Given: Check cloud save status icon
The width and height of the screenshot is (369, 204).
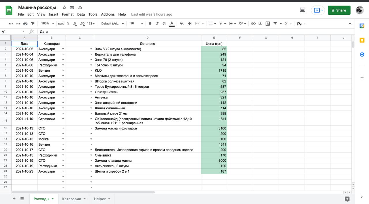Looking at the screenshot, I should coord(80,7).
